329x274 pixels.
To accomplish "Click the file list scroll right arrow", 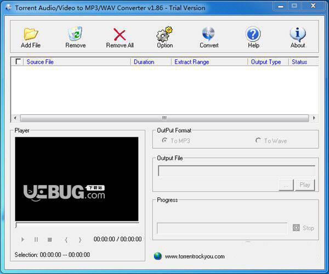I will click(314, 118).
